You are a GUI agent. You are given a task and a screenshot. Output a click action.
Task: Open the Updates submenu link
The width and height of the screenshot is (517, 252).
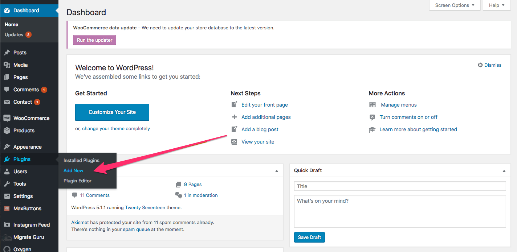(x=14, y=35)
